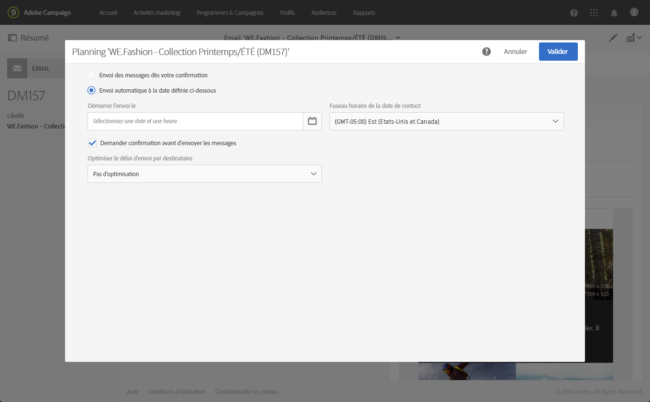Open the Audiences menu

pyautogui.click(x=324, y=12)
